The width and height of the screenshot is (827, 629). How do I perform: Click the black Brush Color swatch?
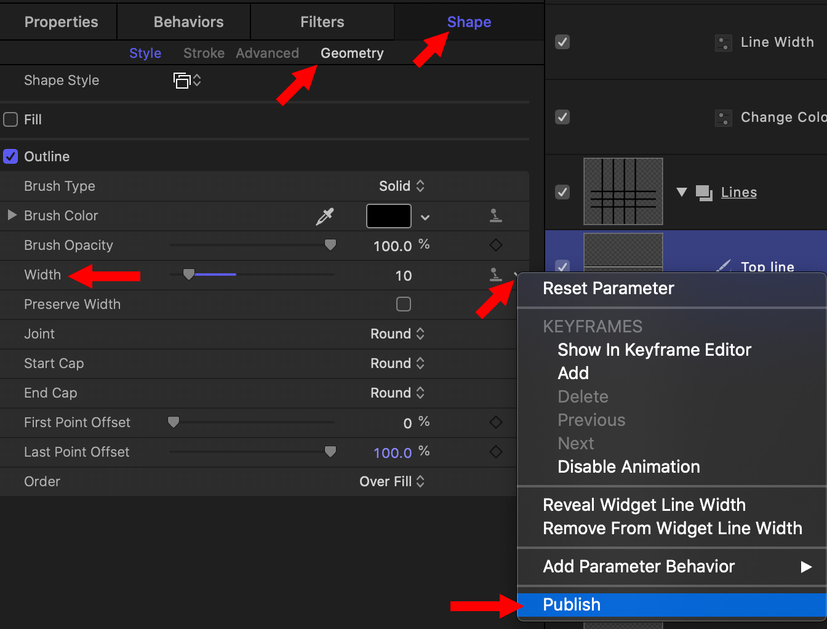click(x=389, y=216)
